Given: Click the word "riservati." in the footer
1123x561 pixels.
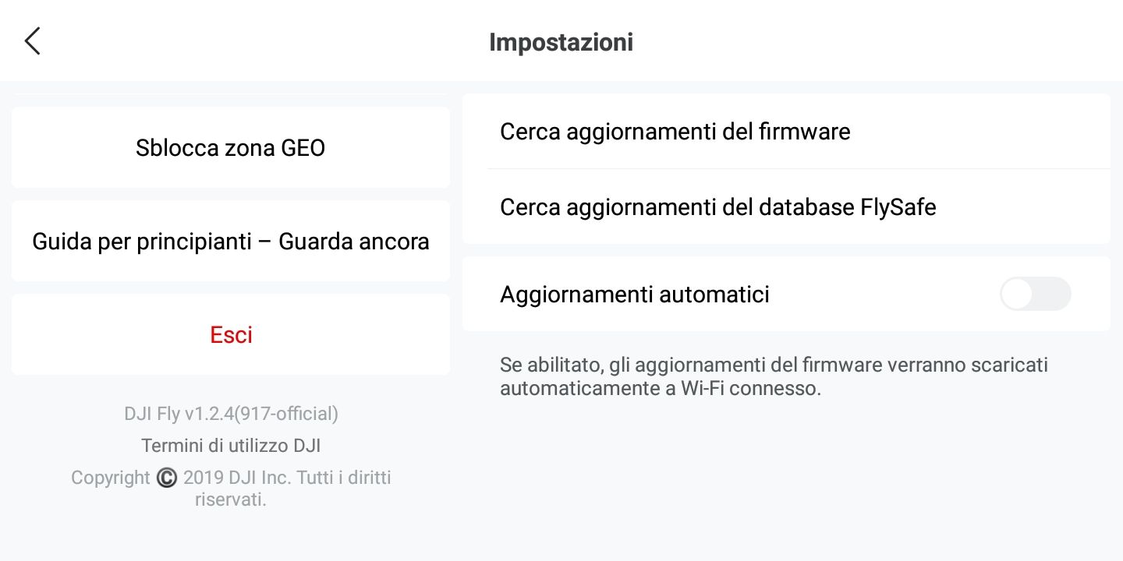Looking at the screenshot, I should 231,499.
